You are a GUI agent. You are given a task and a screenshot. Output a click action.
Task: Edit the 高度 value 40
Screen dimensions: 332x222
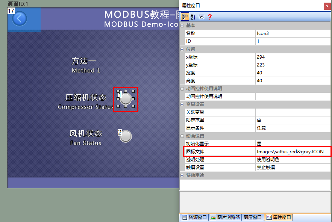pos(293,81)
